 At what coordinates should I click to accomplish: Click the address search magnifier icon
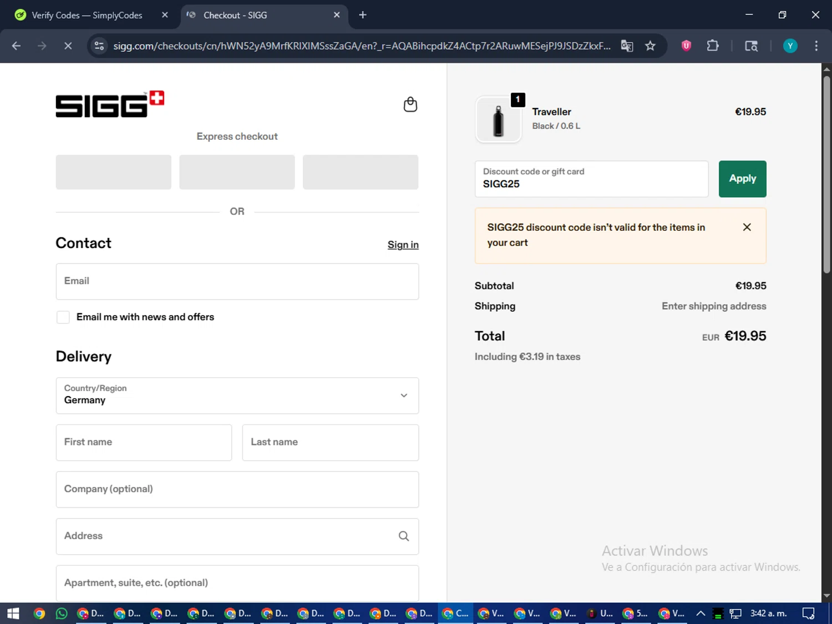[404, 536]
